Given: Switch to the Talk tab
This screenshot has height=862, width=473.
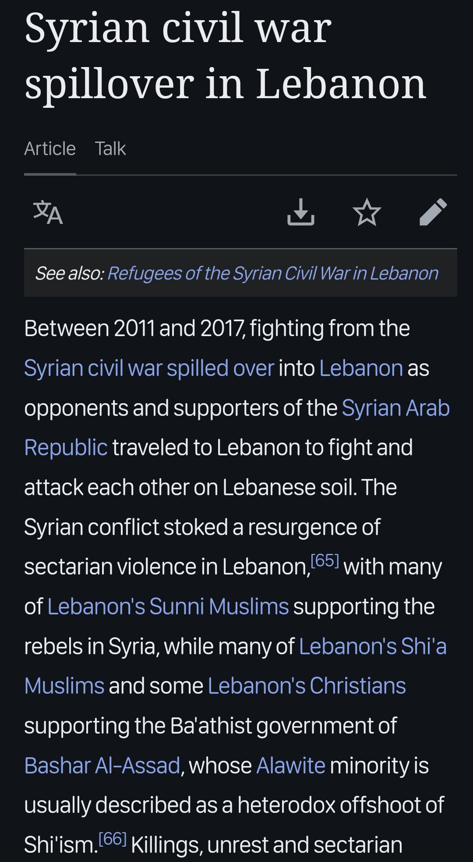Looking at the screenshot, I should 110,149.
